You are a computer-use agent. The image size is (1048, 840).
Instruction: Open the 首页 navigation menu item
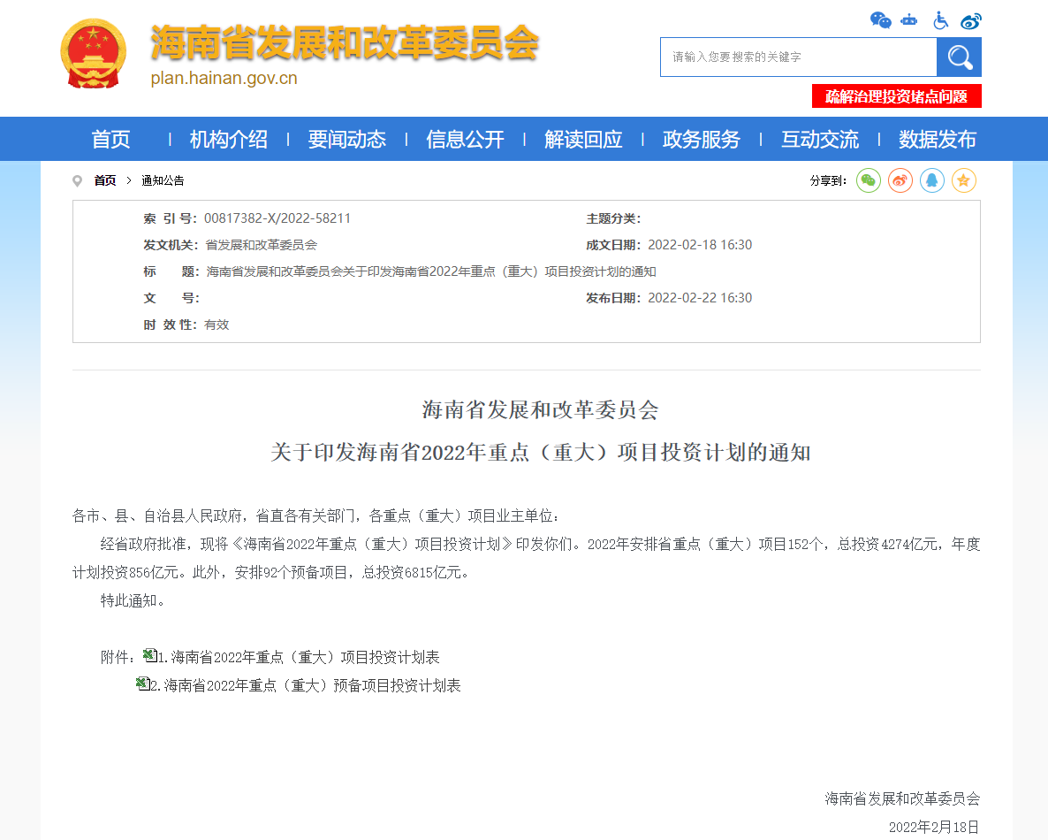coord(110,140)
